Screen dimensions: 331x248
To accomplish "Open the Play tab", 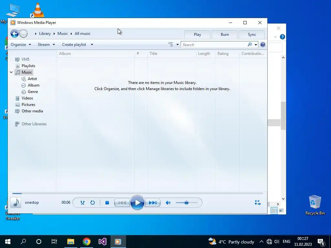I will click(198, 35).
